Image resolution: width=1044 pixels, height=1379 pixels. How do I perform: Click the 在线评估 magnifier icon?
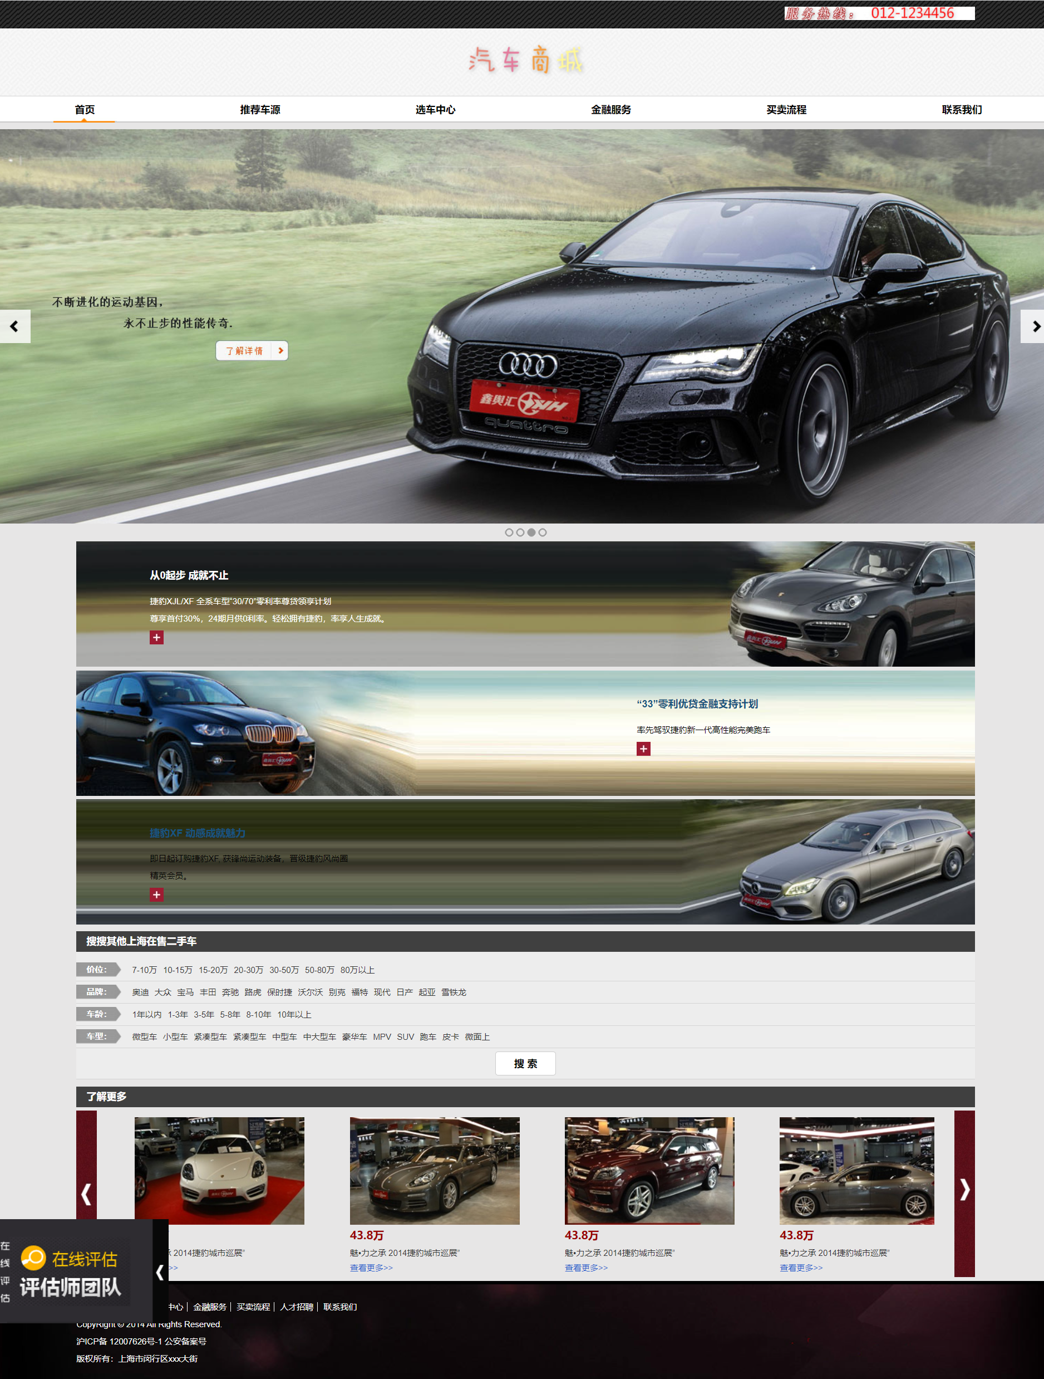33,1258
